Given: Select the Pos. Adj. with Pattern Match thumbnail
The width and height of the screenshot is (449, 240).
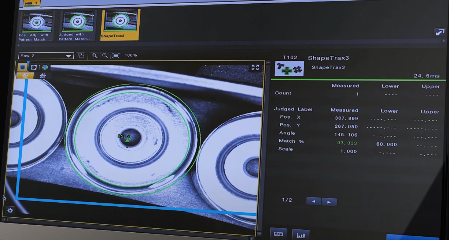Looking at the screenshot, I should pos(36,26).
